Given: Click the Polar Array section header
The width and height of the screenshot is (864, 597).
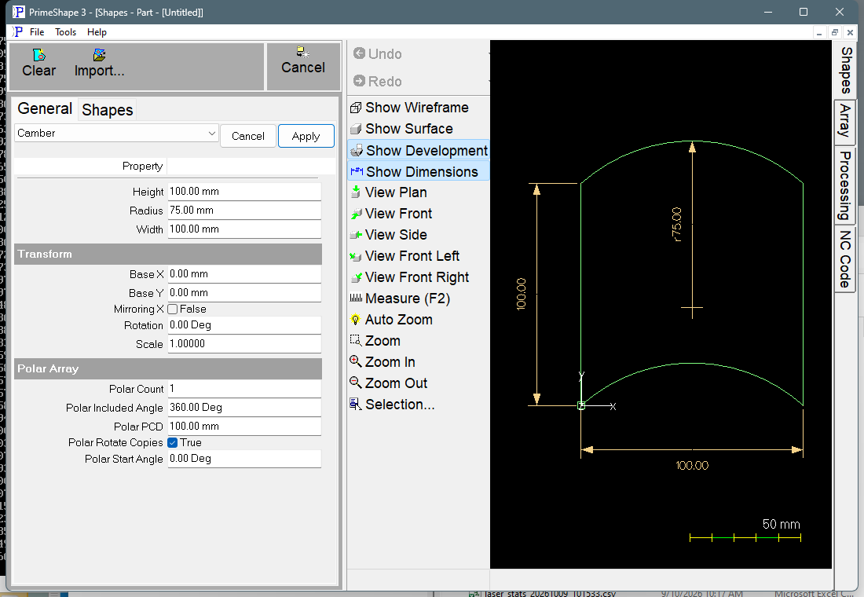Looking at the screenshot, I should (x=167, y=368).
